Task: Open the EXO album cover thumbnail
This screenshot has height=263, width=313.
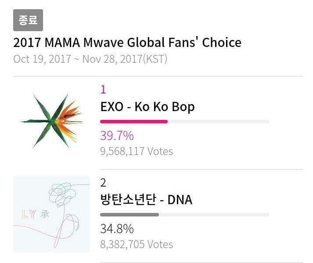Action: tap(51, 121)
